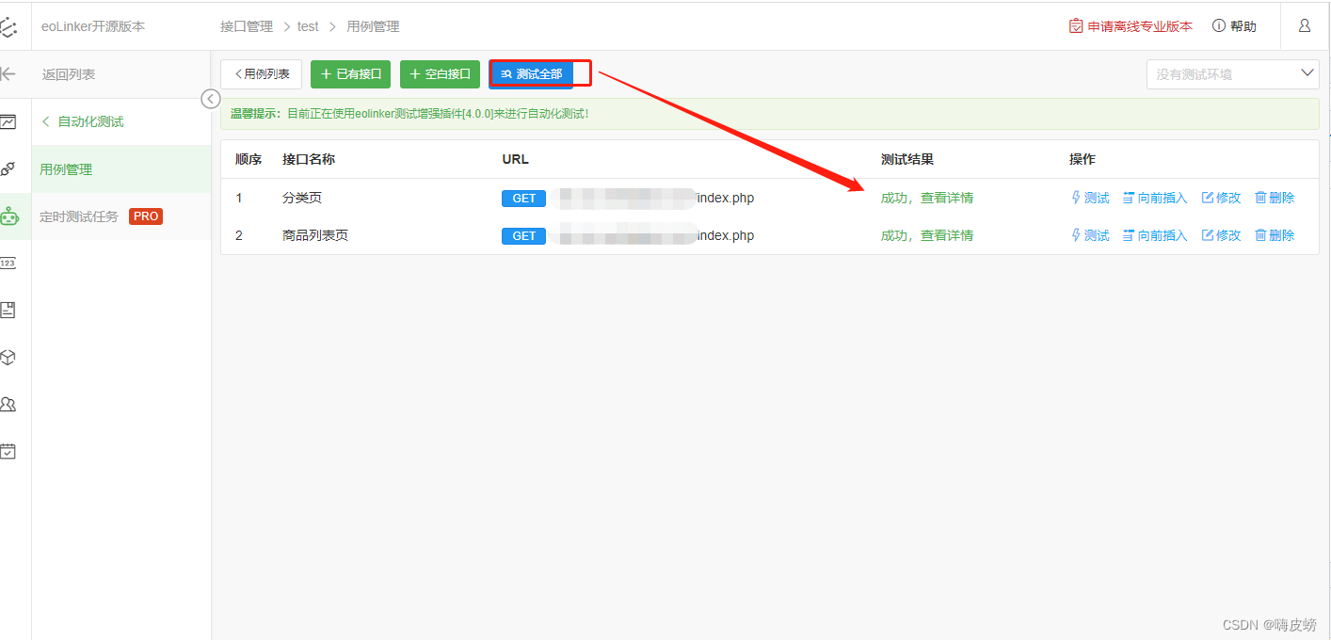Run 测试 for the 分类页 row
1331x640 pixels.
pyautogui.click(x=1090, y=198)
